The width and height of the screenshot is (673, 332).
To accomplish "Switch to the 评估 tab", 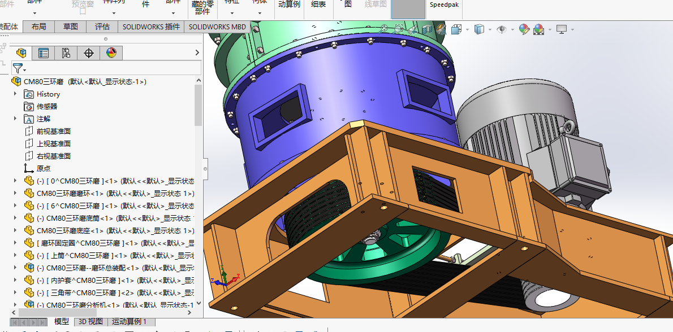I will click(x=102, y=27).
